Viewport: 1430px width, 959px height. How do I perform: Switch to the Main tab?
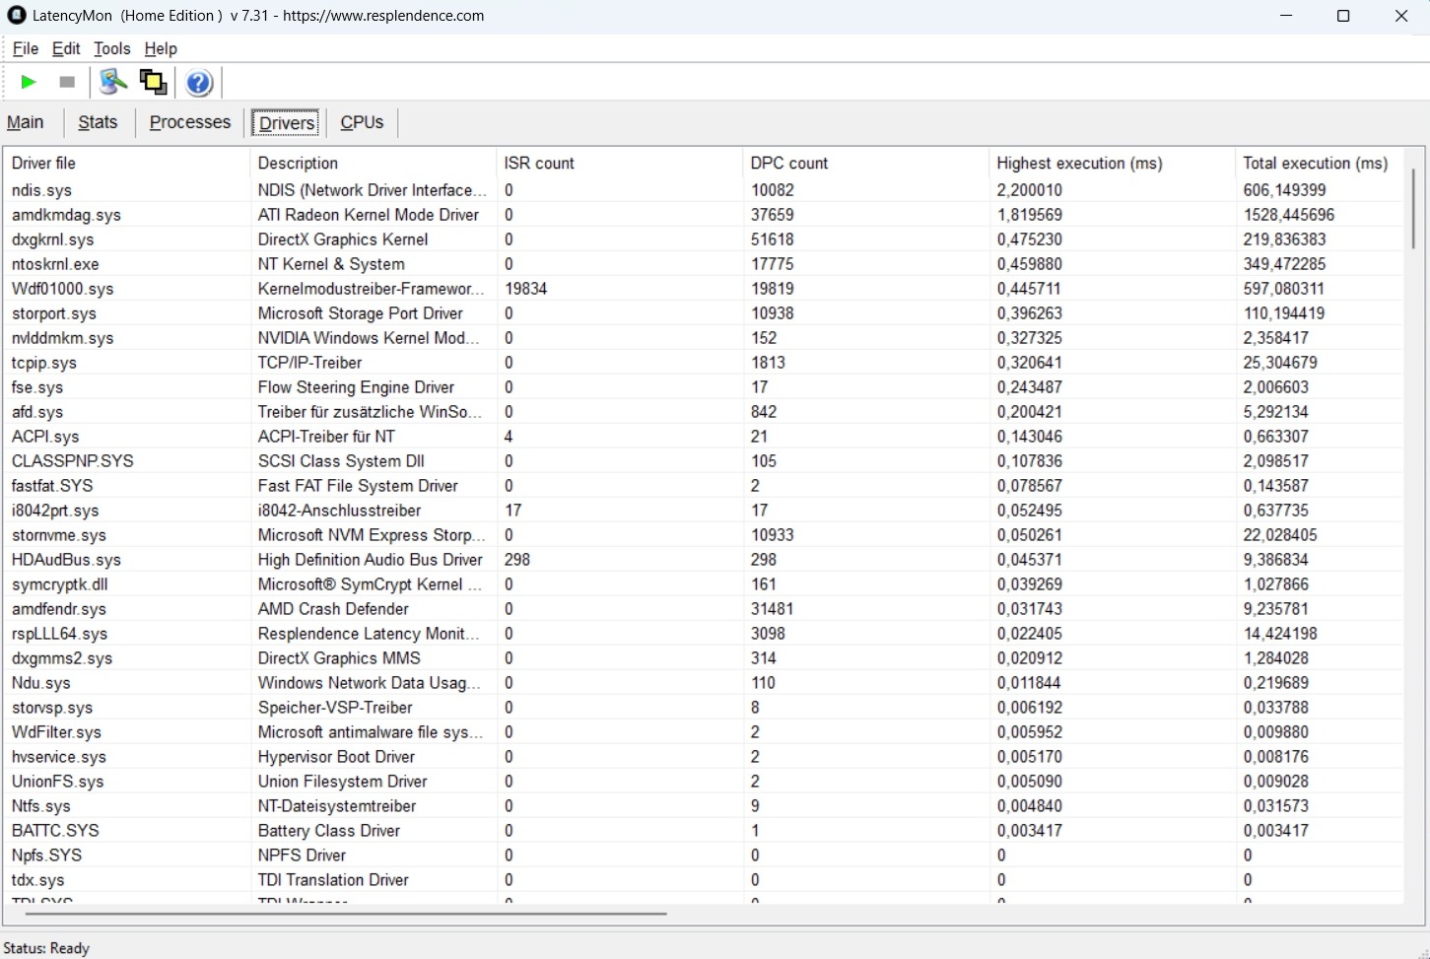tap(26, 122)
